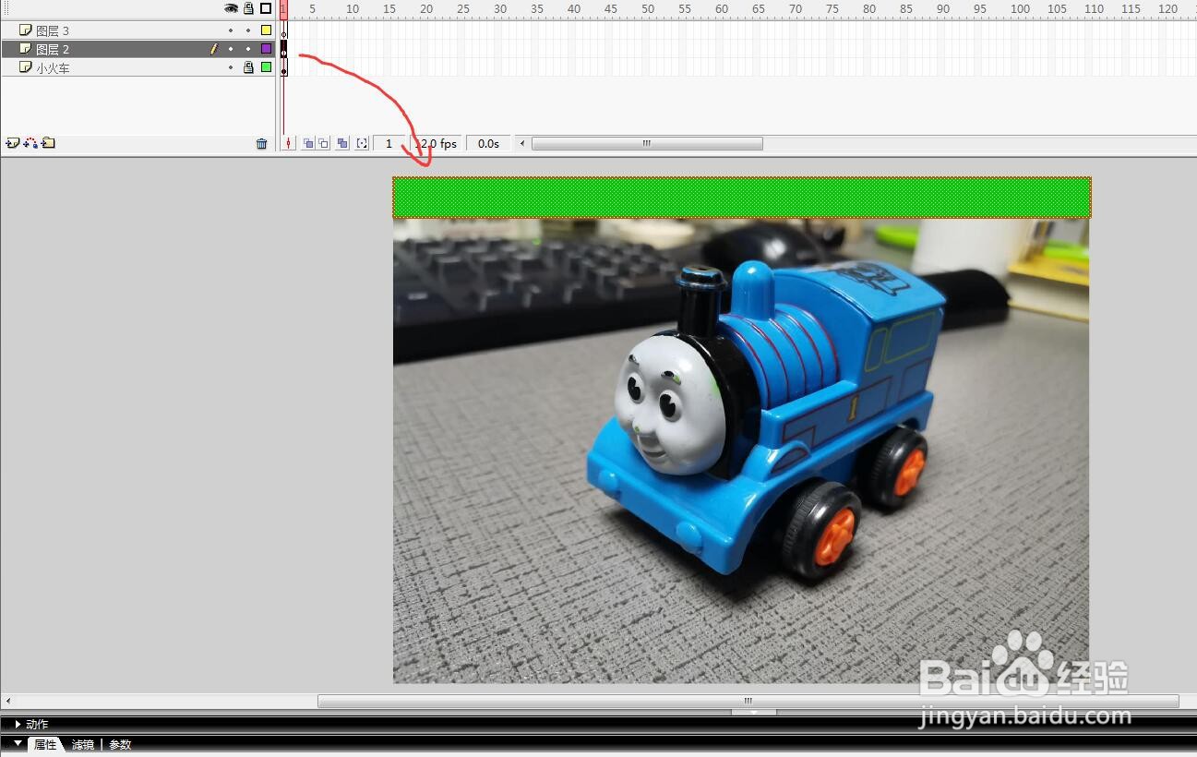Click the page icon of 图层 3
The height and width of the screenshot is (757, 1197).
point(26,30)
